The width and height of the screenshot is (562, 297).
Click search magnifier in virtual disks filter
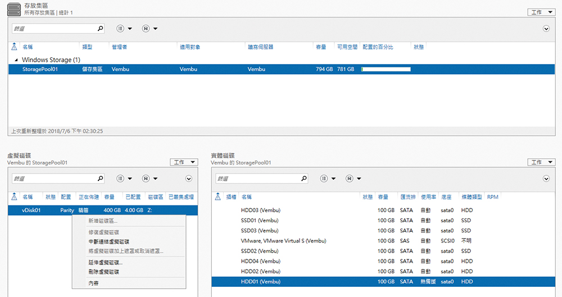pos(101,179)
